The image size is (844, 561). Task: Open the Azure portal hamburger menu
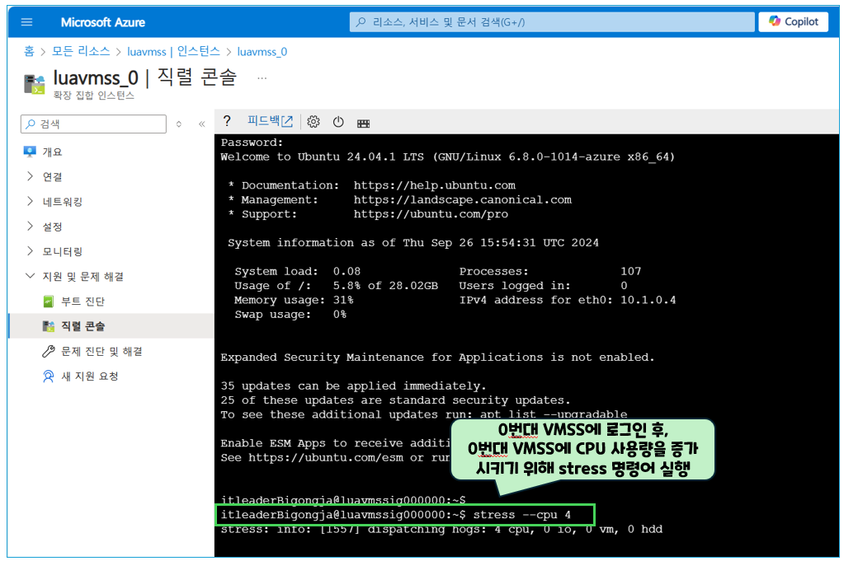(x=26, y=22)
